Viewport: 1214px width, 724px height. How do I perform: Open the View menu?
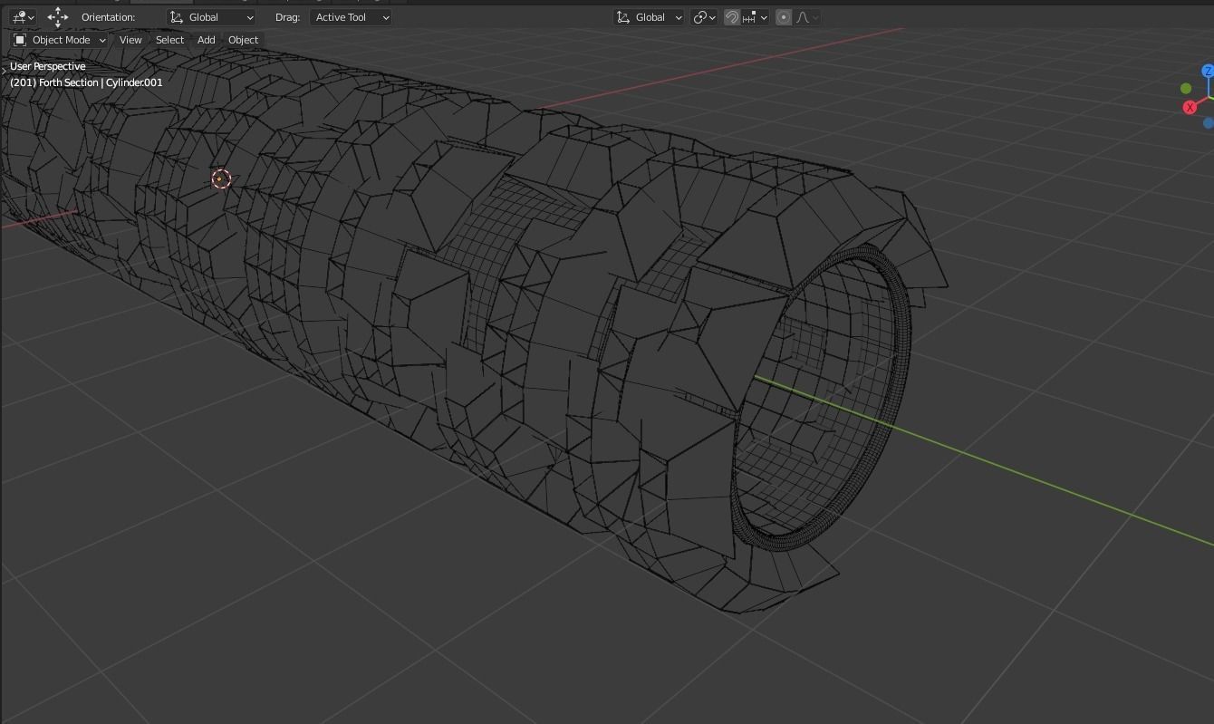point(130,40)
